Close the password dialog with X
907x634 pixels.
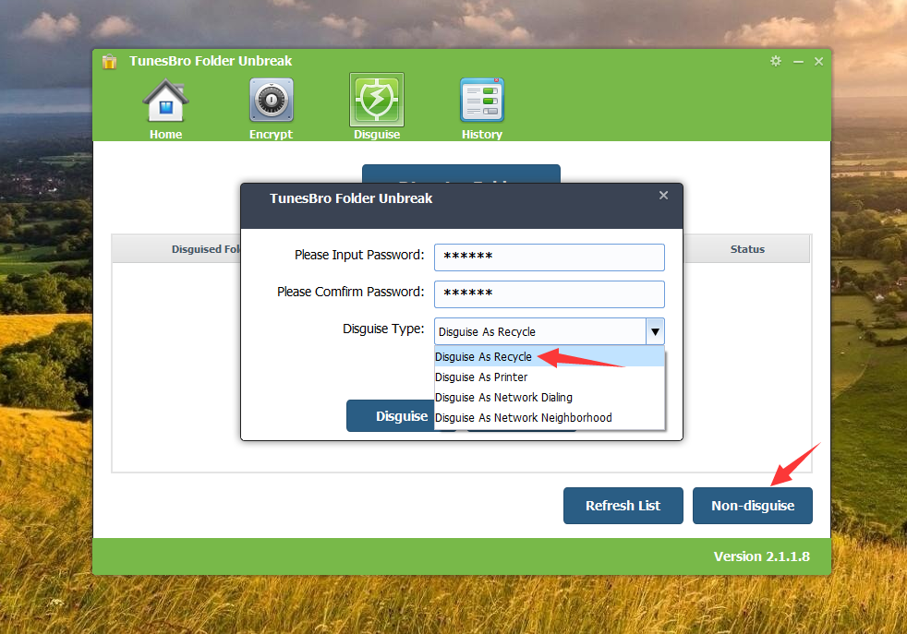663,196
